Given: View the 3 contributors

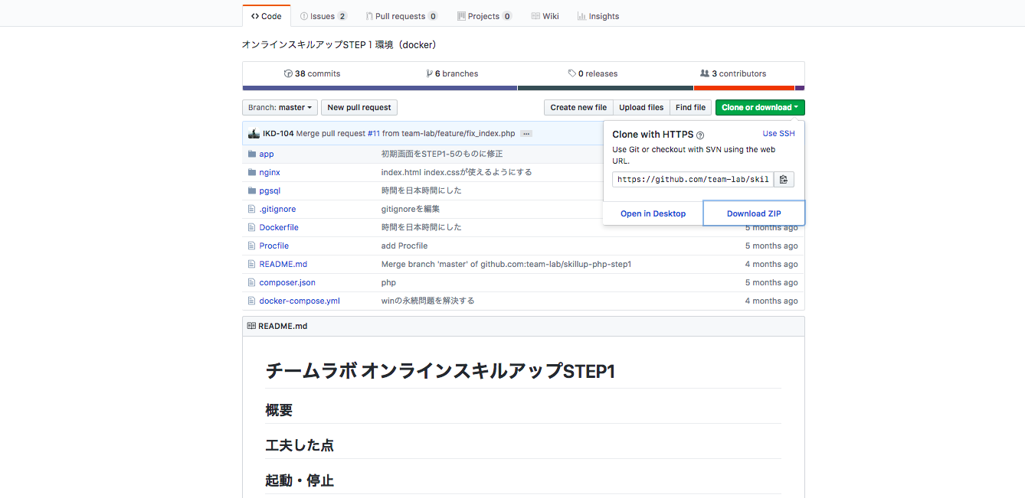Looking at the screenshot, I should pyautogui.click(x=733, y=73).
